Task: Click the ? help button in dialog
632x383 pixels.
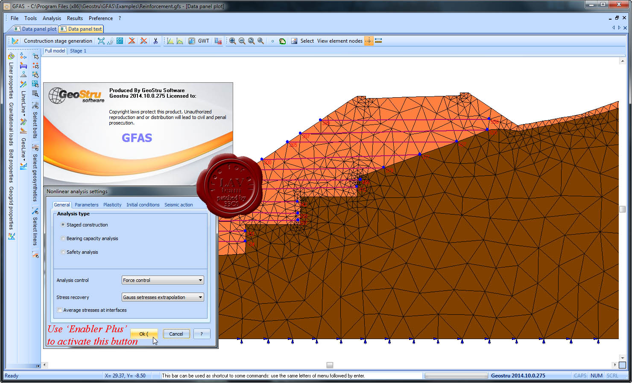Action: click(202, 334)
